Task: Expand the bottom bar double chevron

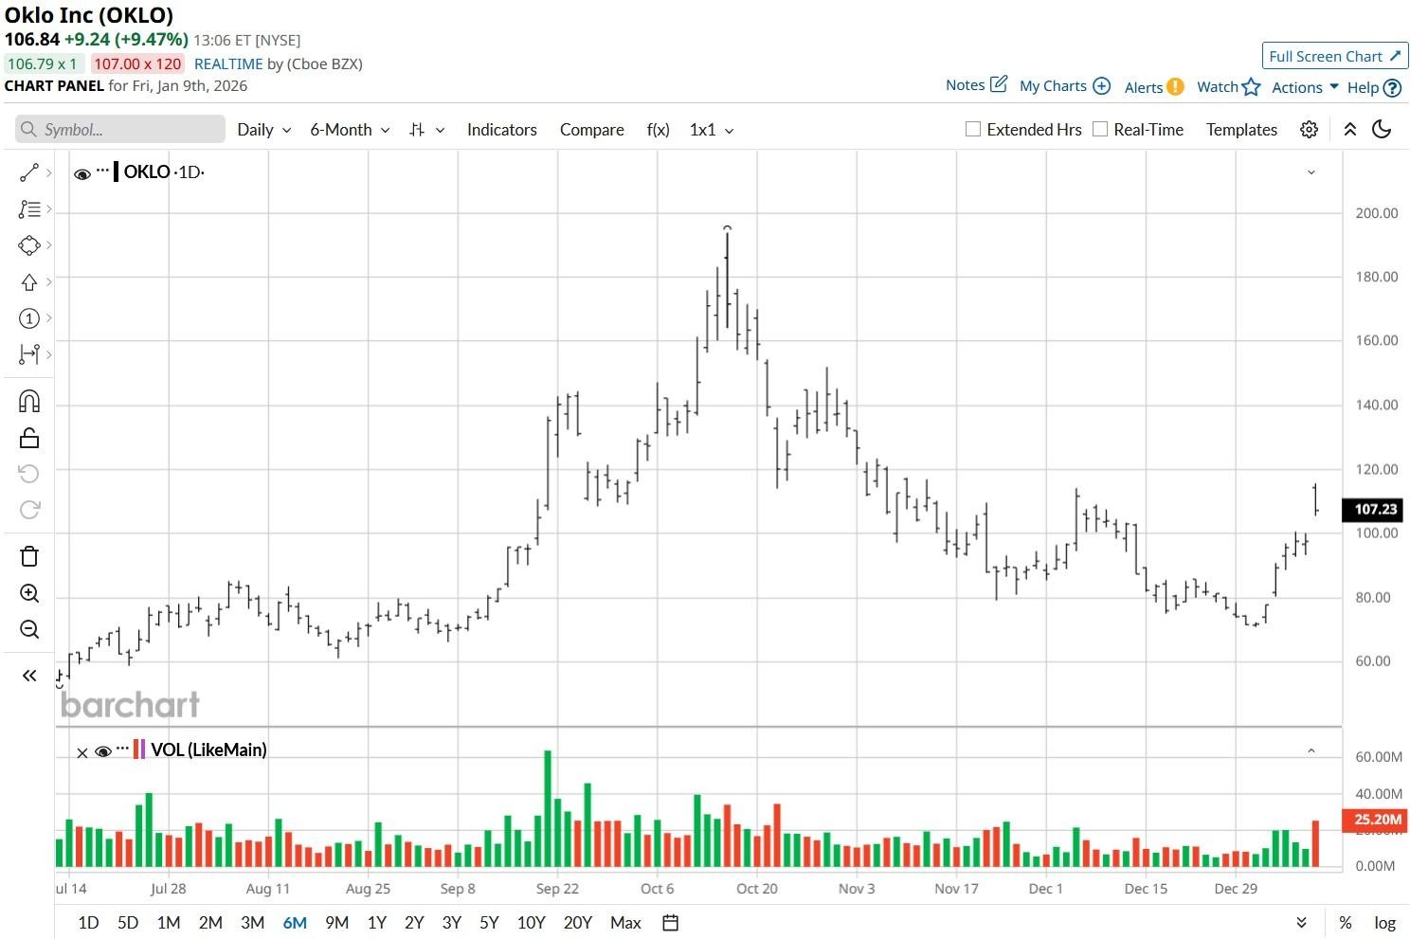Action: (x=1302, y=923)
